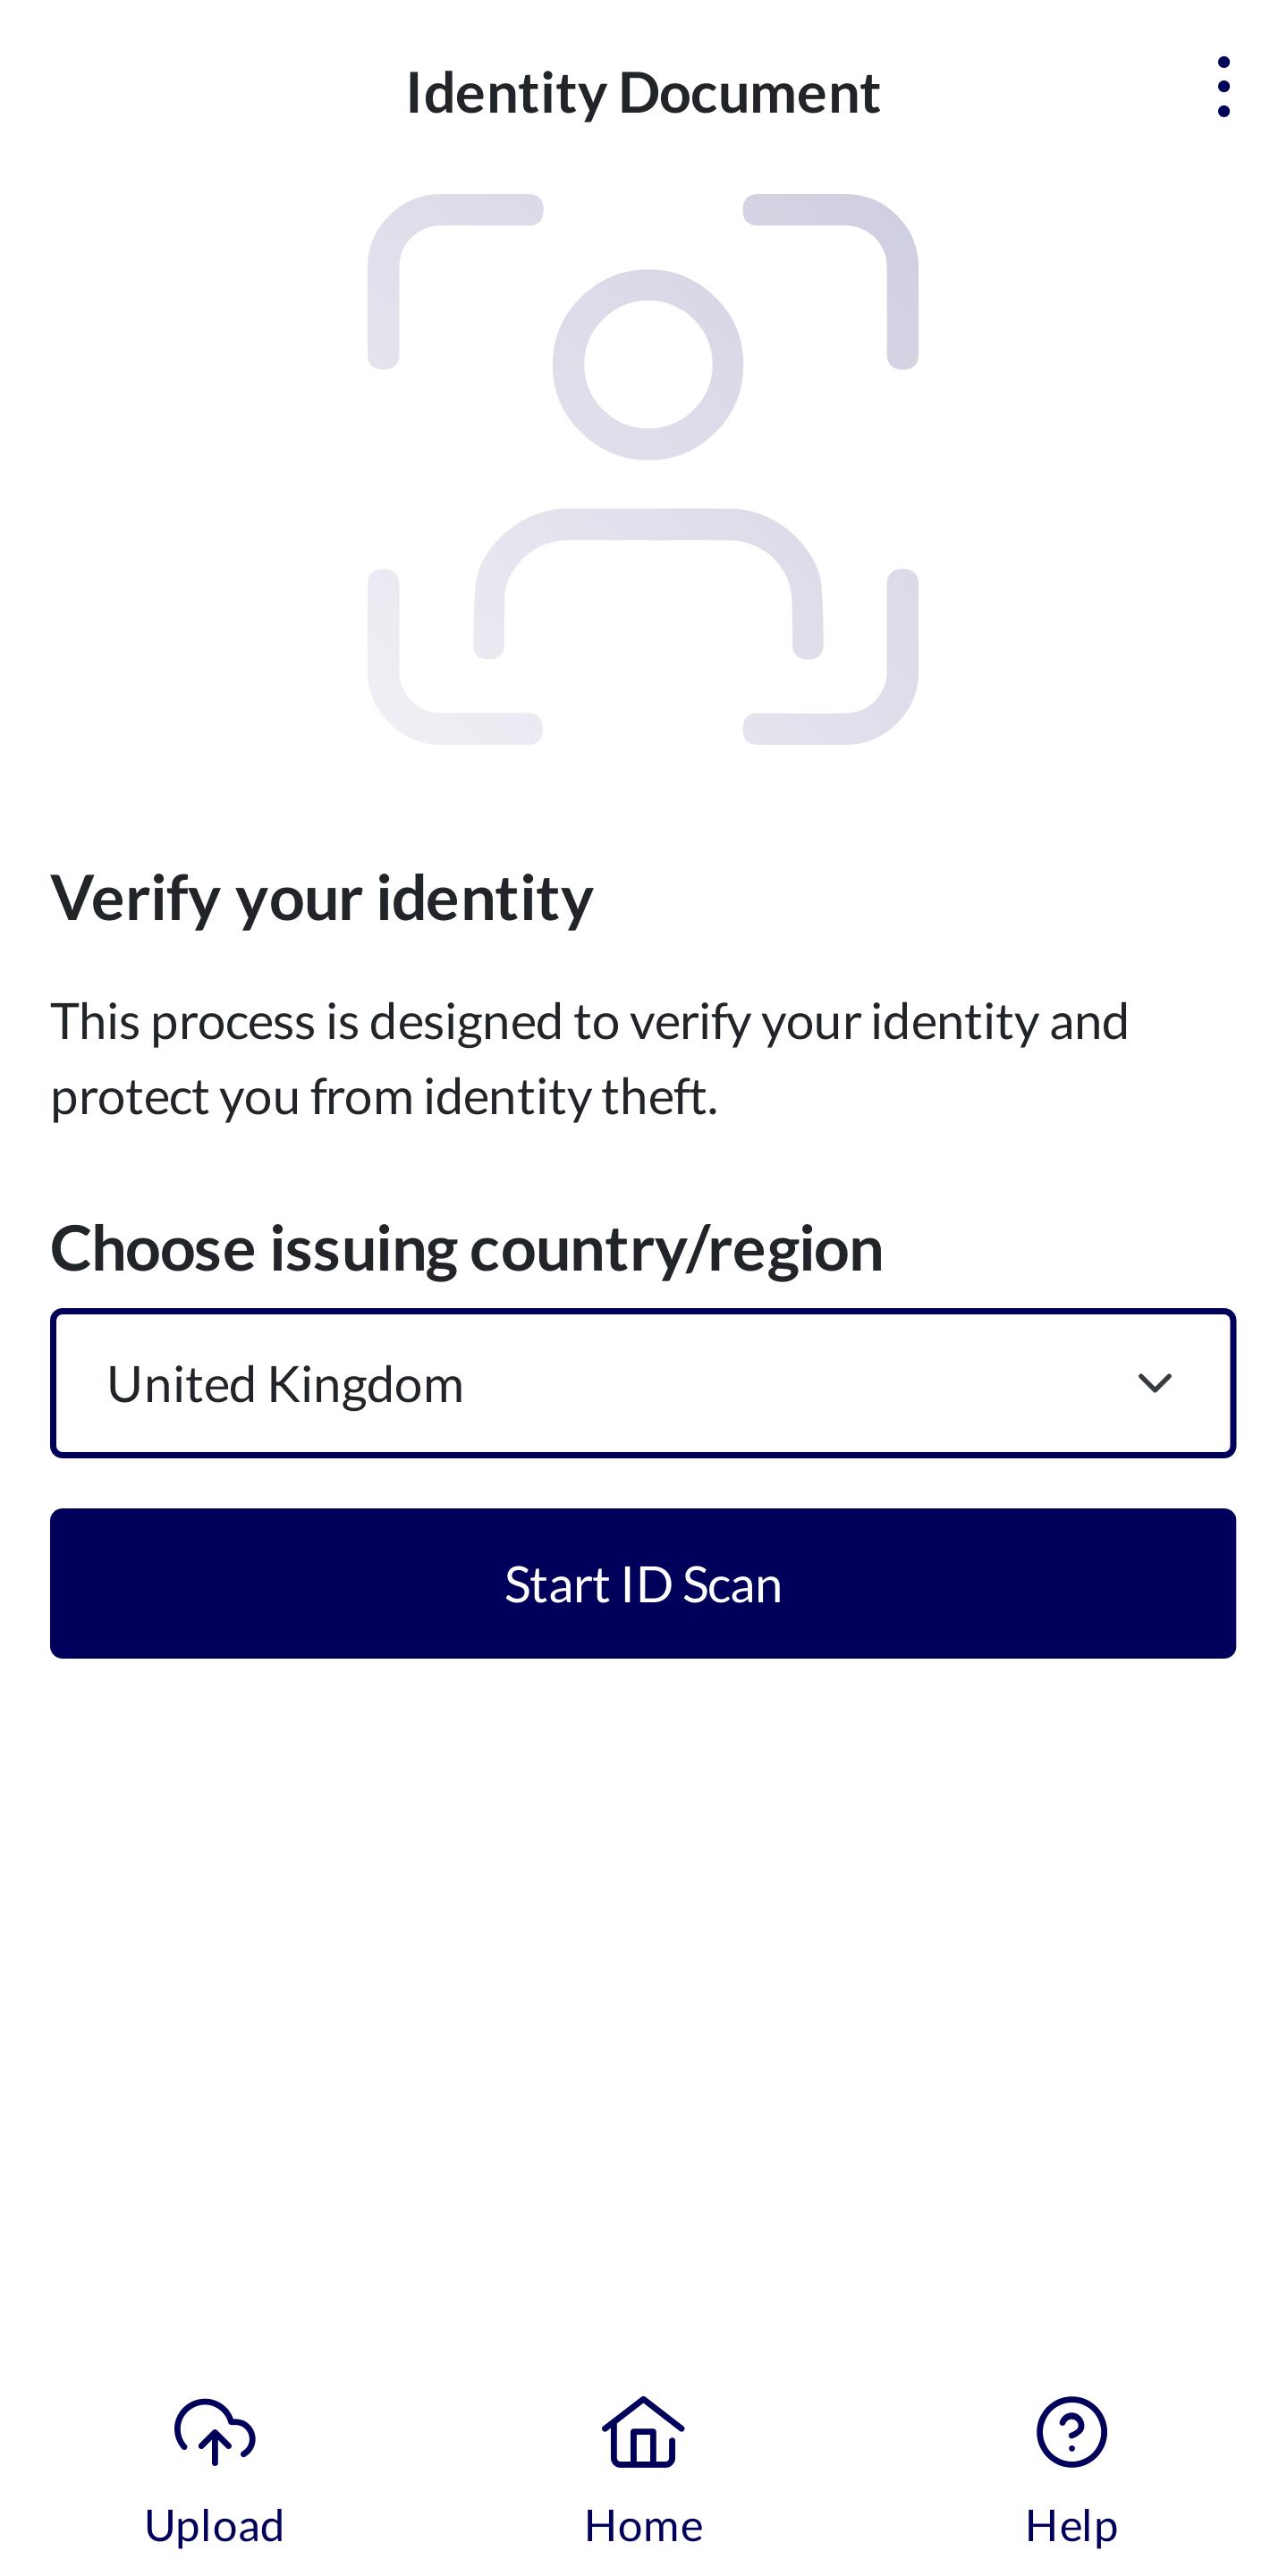This screenshot has height=2576, width=1287.
Task: Go to the Home tab label
Action: pyautogui.click(x=643, y=2526)
